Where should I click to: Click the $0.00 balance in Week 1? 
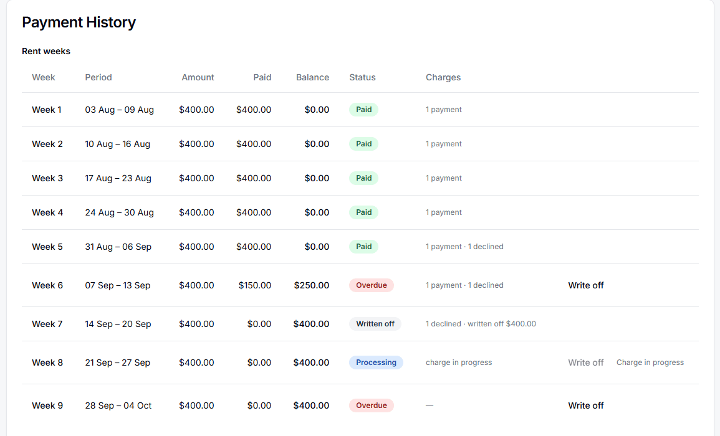click(x=317, y=109)
